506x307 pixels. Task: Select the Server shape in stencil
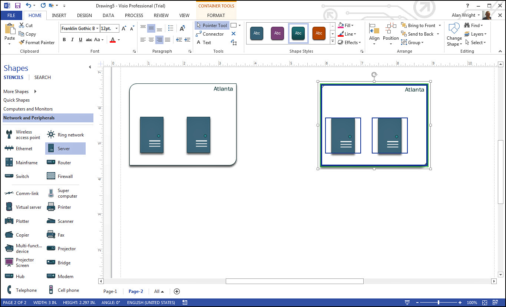tap(65, 149)
